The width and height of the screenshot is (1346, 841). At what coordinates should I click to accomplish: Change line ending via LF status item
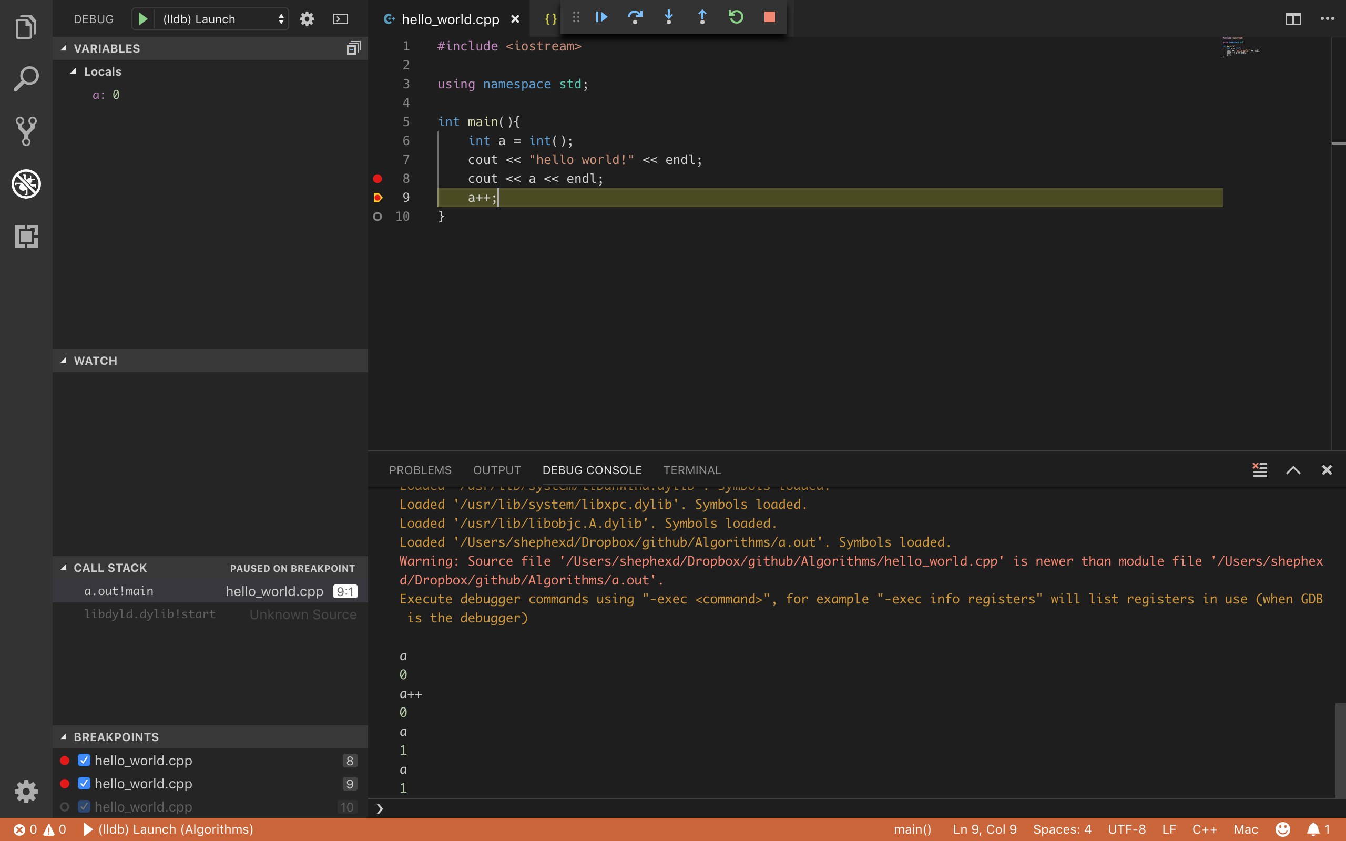pyautogui.click(x=1169, y=829)
